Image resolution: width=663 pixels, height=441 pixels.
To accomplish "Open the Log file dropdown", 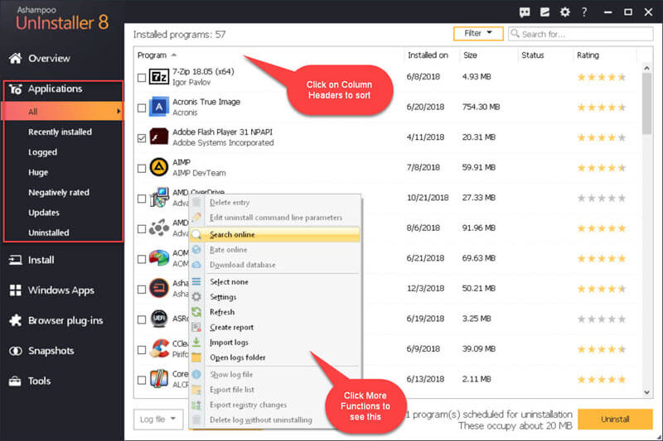I will click(158, 419).
